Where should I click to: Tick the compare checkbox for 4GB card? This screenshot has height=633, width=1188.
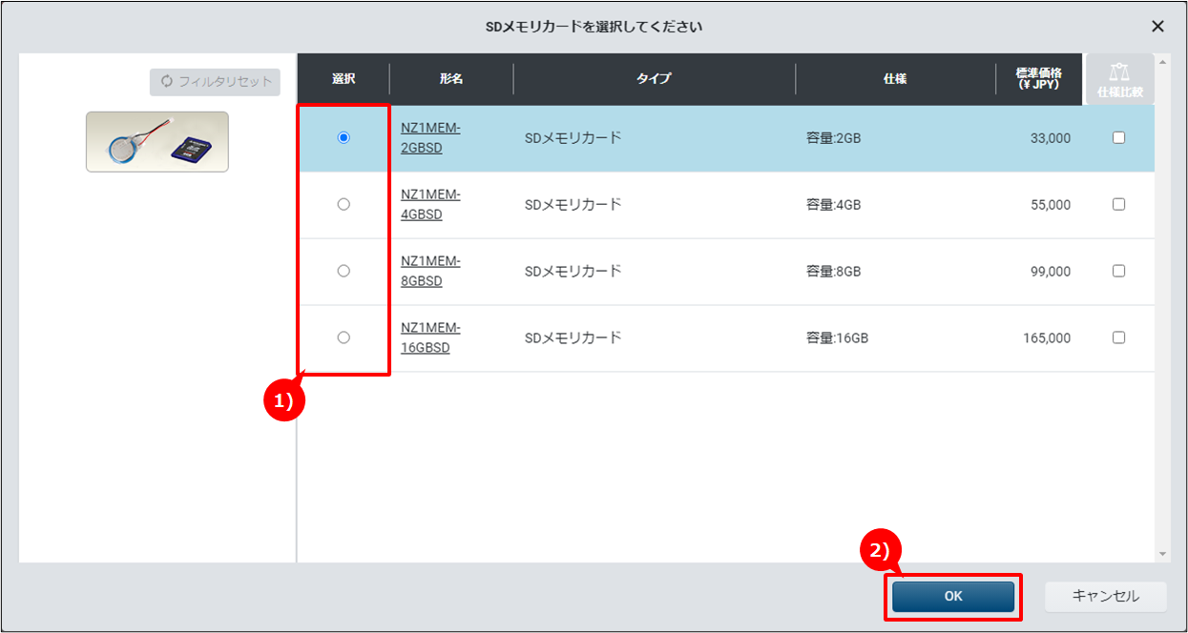[x=1118, y=204]
